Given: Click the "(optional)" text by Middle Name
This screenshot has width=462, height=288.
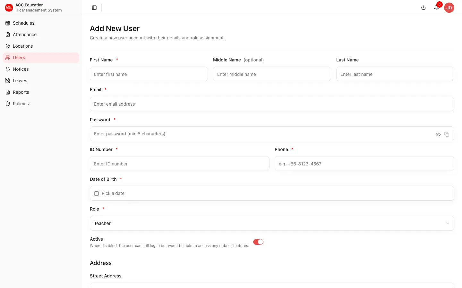Looking at the screenshot, I should 253,60.
